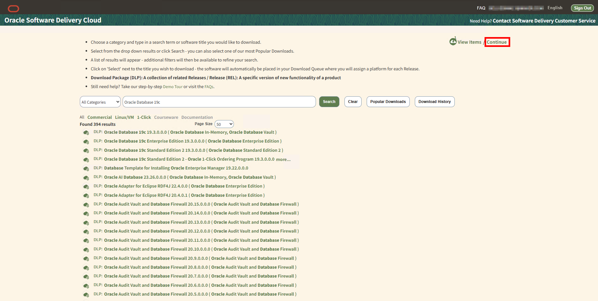Expand more... on the 1-Click Ordering Program row
Viewport: 598px width, 301px height.
coord(283,159)
